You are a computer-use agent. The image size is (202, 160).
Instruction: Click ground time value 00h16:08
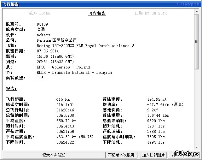65,116
